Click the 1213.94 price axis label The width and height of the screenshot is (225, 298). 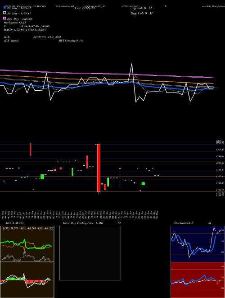click(220, 163)
